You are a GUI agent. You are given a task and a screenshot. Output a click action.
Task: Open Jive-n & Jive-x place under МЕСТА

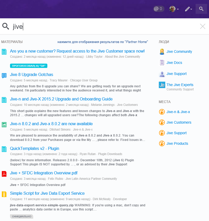click(178, 112)
